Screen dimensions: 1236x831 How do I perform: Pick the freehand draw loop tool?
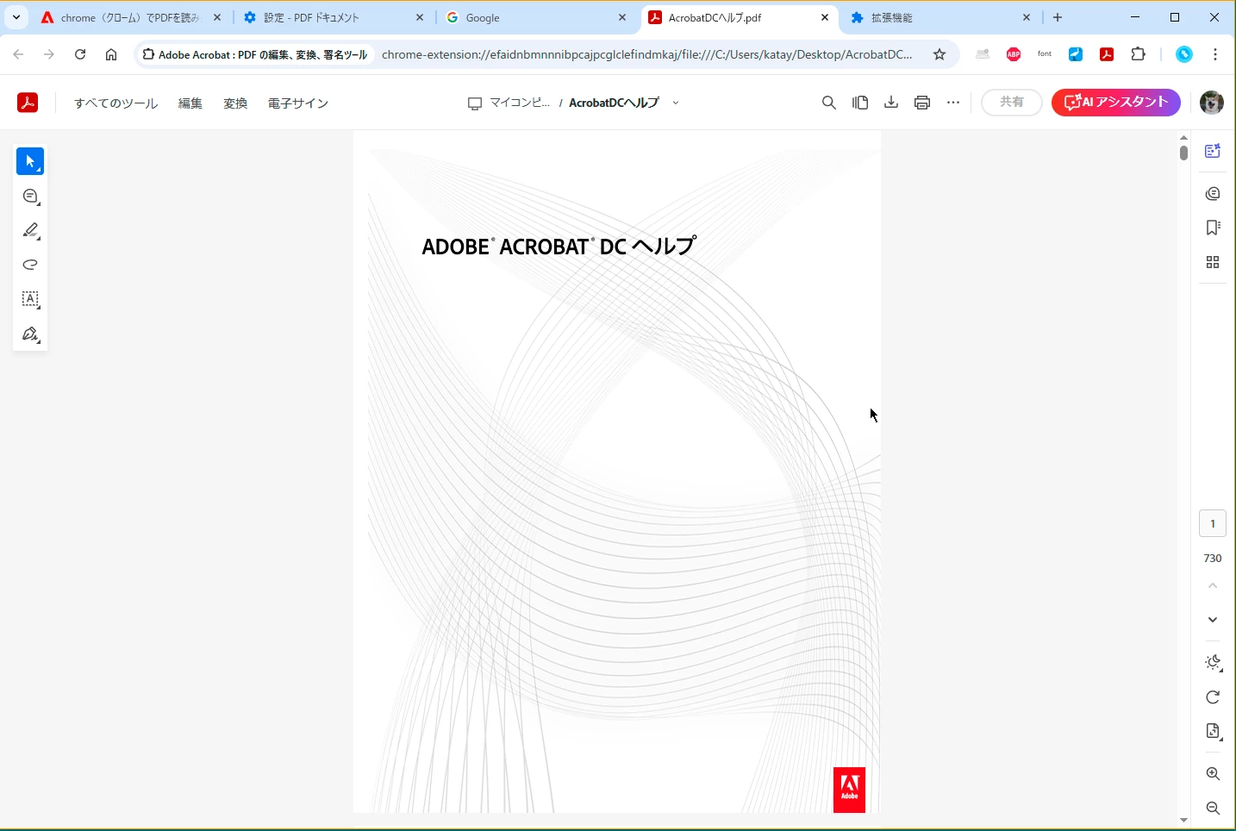30,265
